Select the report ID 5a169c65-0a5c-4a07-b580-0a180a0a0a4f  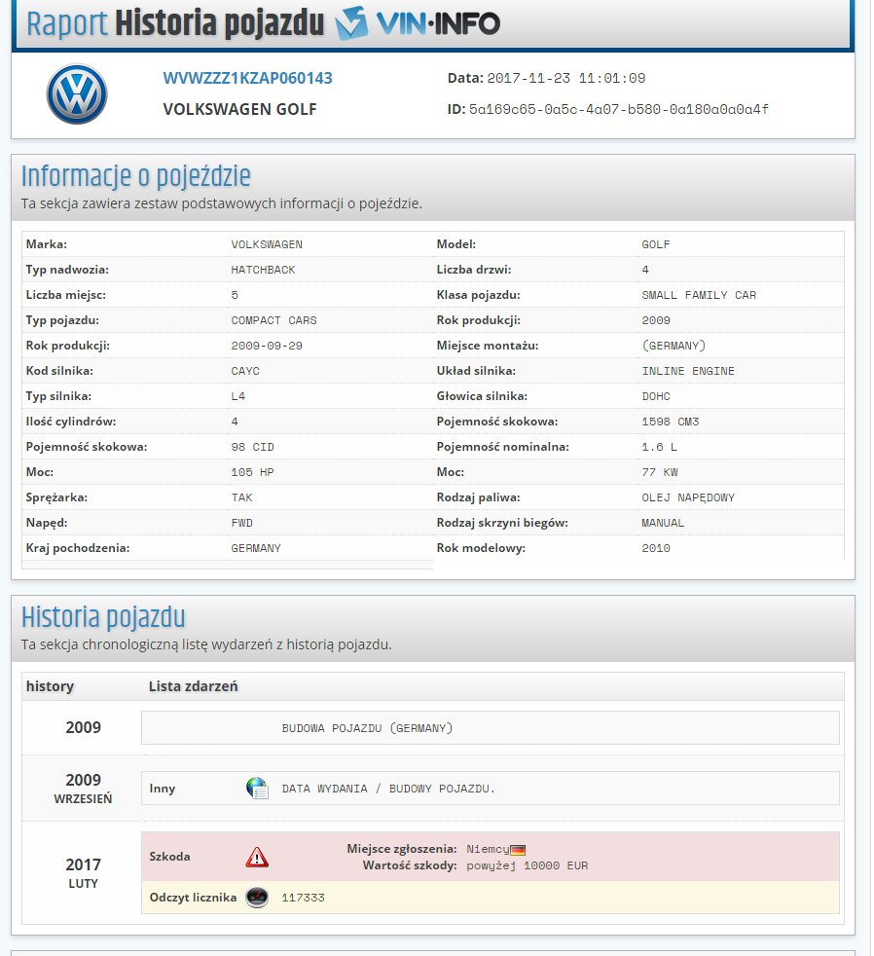[619, 109]
